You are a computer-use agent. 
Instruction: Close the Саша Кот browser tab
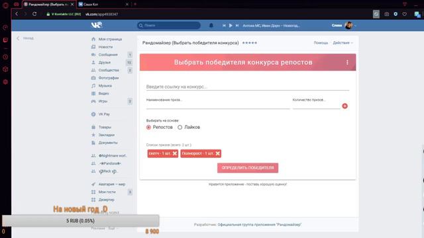[127, 5]
